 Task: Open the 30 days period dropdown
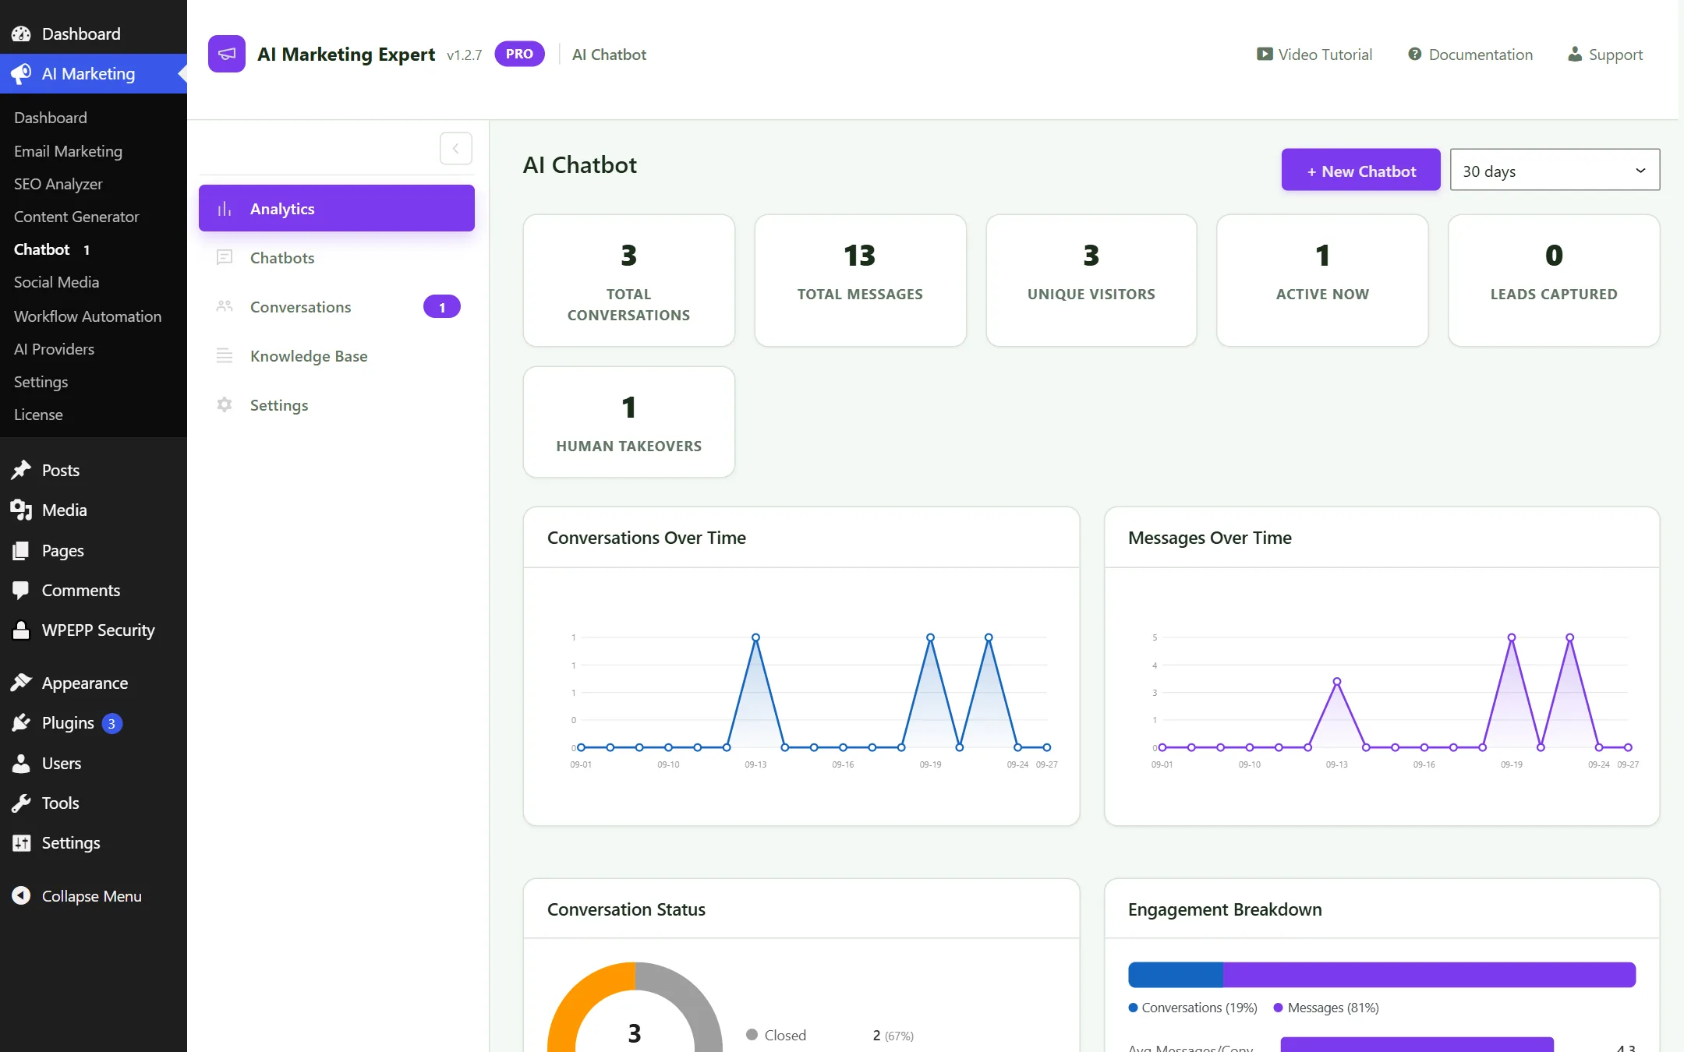point(1554,170)
